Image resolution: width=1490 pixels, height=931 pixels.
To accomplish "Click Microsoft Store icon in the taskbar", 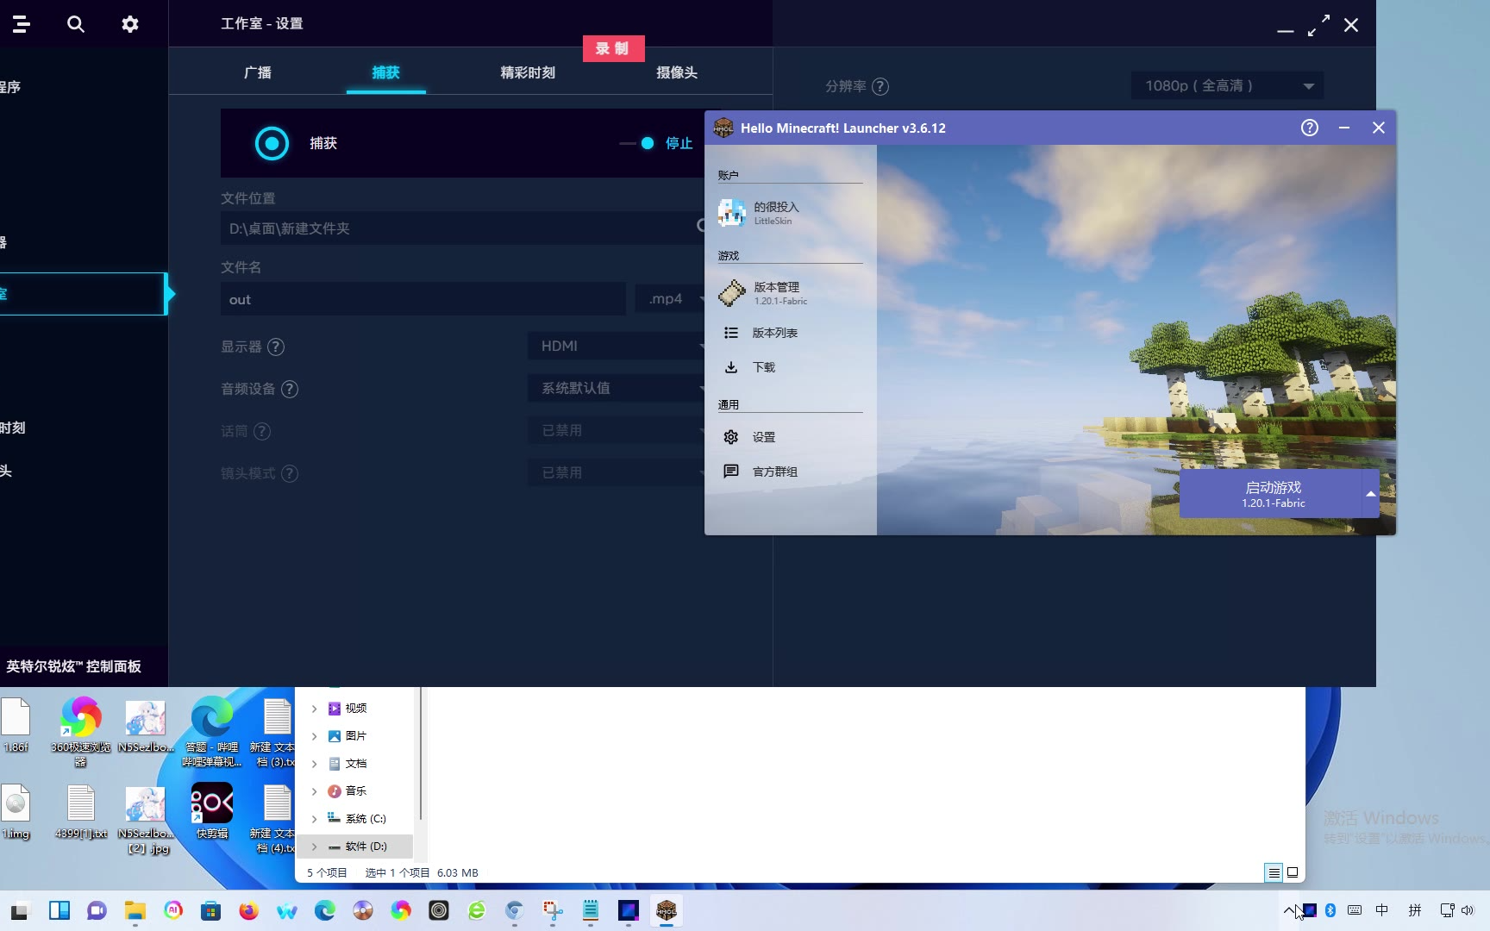I will (211, 910).
